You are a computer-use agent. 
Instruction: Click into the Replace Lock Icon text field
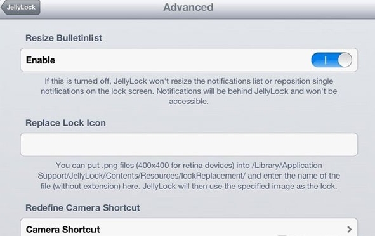(188, 145)
